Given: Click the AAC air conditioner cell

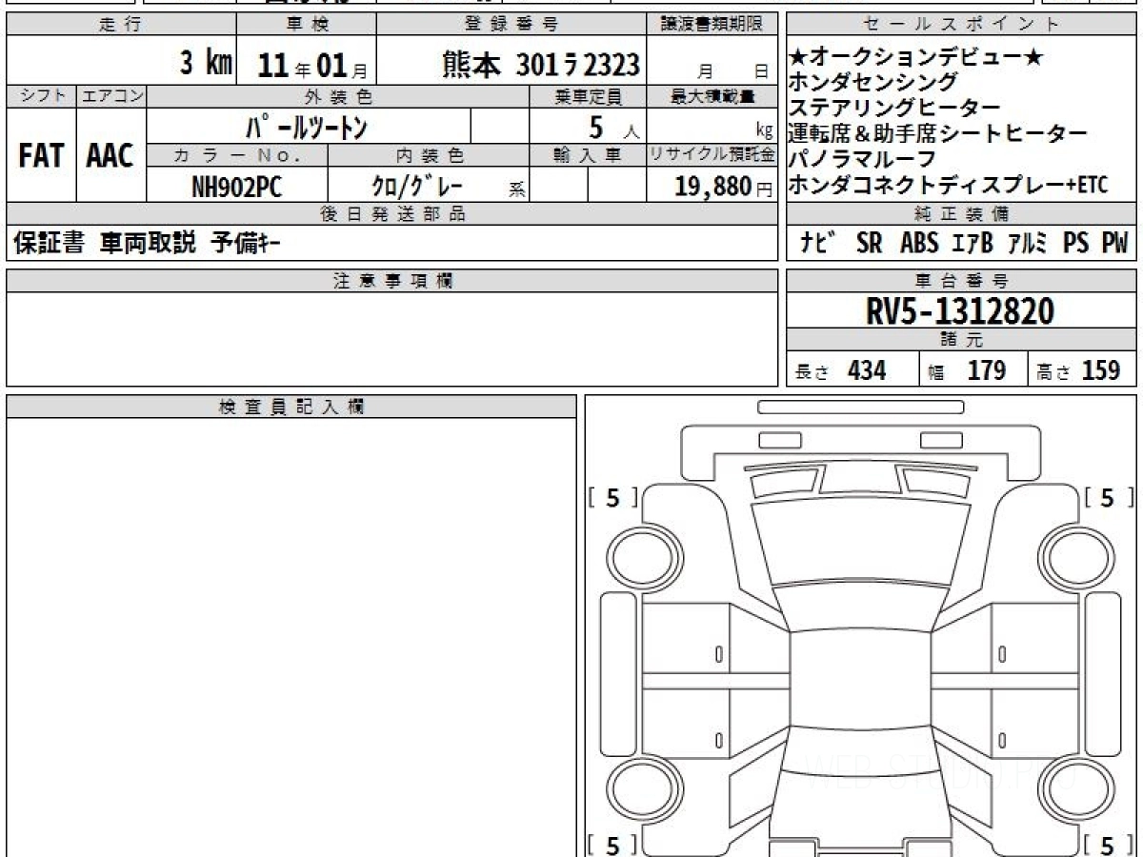Looking at the screenshot, I should (110, 156).
